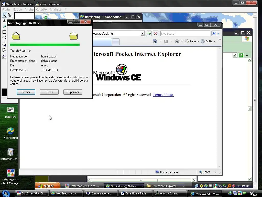Open the Outils gear menu in IE
Image resolution: width=262 pixels, height=197 pixels.
click(208, 41)
